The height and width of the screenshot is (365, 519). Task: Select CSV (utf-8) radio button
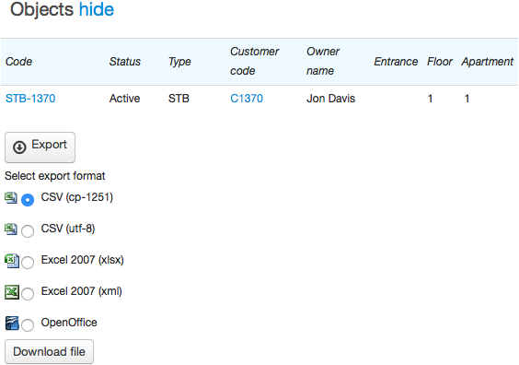(28, 231)
